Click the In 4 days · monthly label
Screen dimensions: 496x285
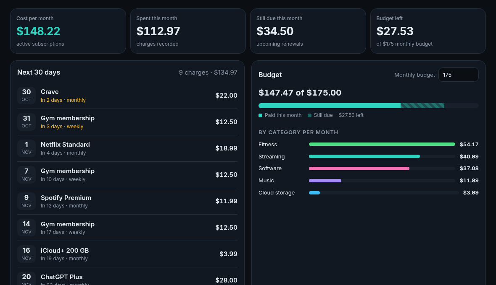[x=63, y=153]
